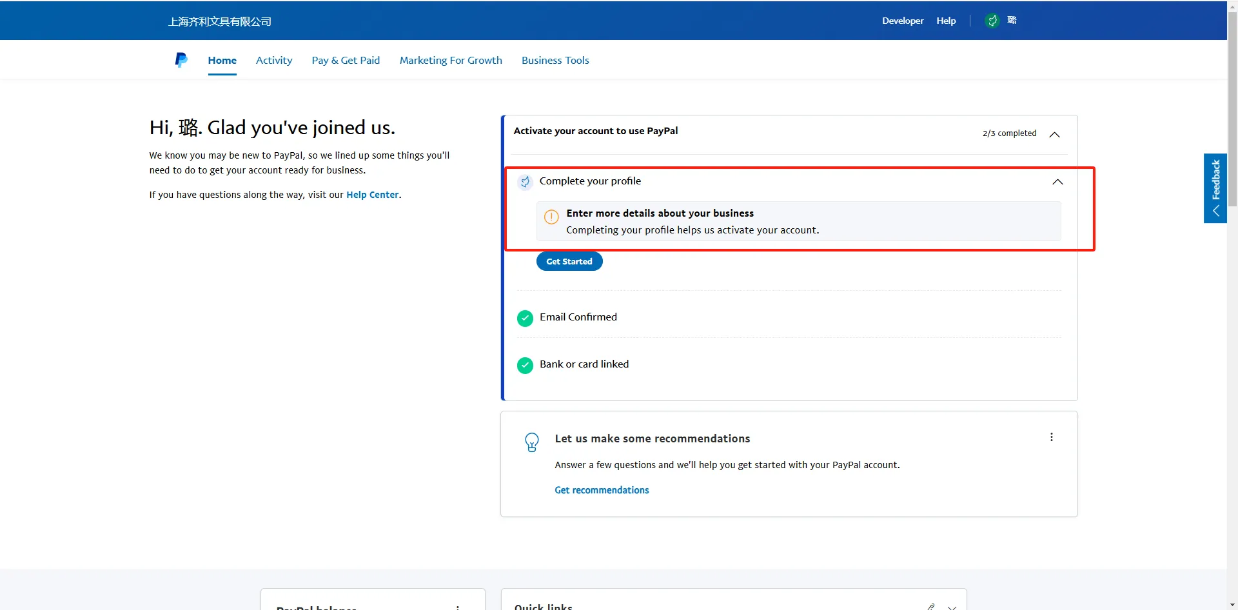
Task: Click the Activate your account to use PayPal heading
Action: pos(596,131)
